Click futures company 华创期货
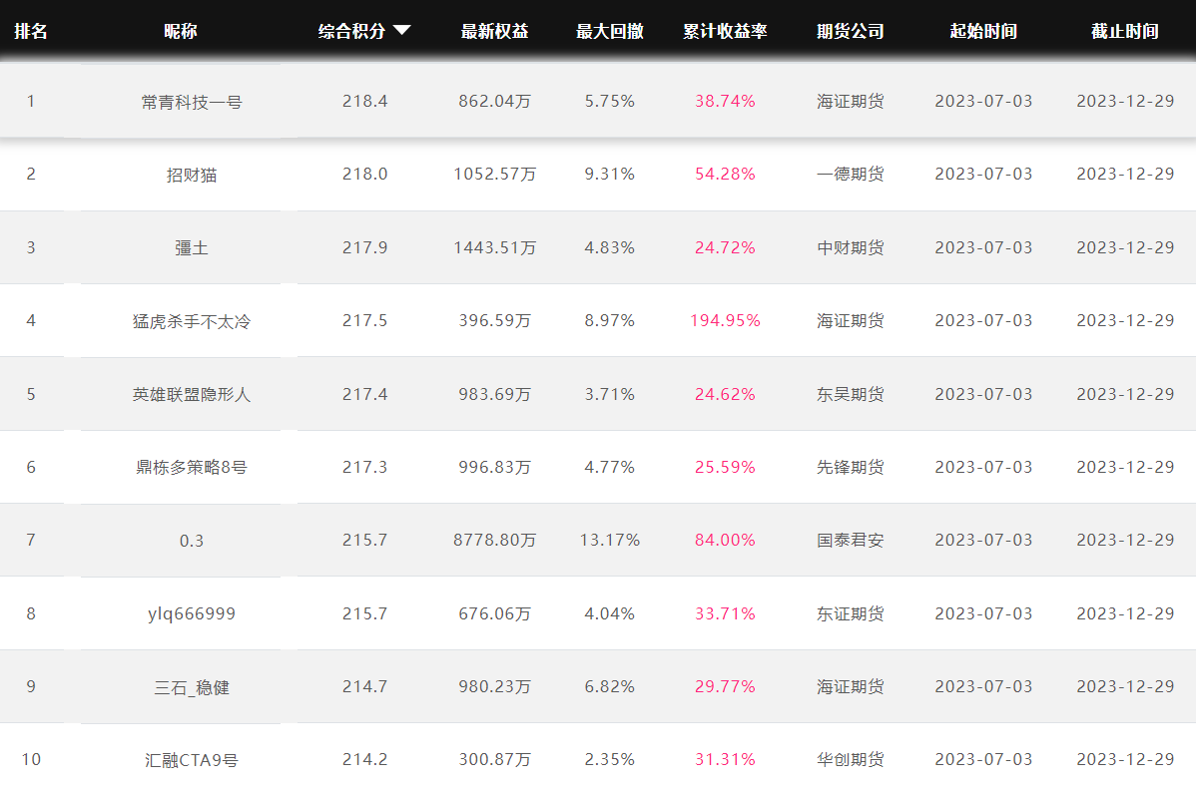1196x793 pixels. coord(851,759)
